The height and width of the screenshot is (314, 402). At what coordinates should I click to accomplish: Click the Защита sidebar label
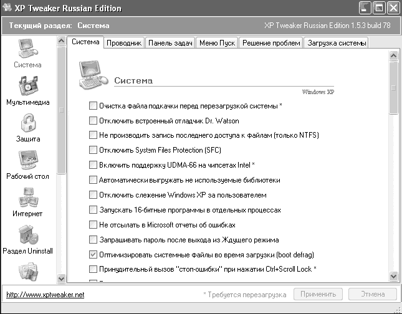coord(28,139)
